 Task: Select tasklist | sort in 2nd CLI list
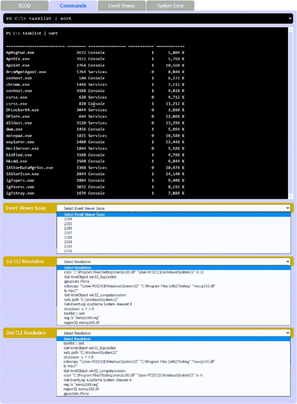pos(173,343)
